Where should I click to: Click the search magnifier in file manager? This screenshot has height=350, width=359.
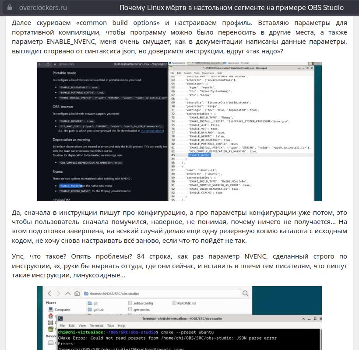pos(245,293)
